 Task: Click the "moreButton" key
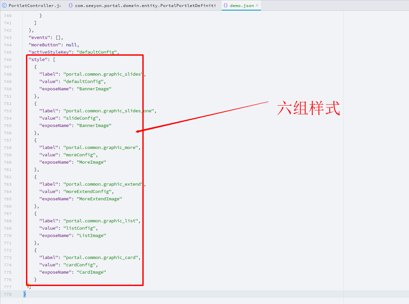point(45,45)
